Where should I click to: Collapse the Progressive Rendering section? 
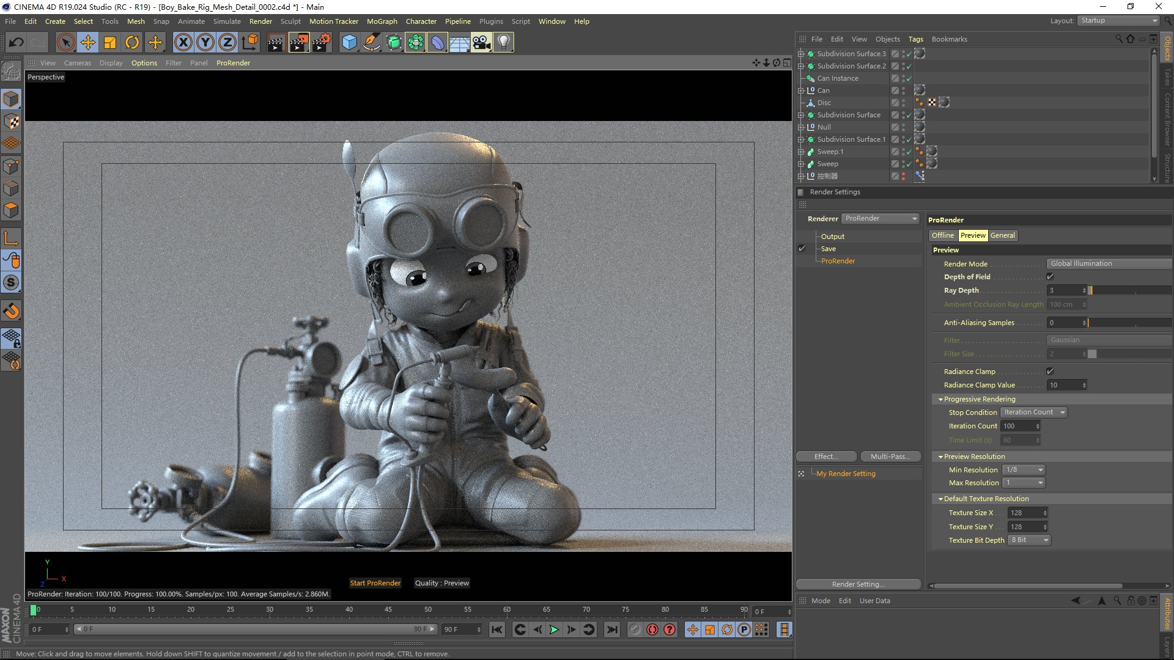940,400
